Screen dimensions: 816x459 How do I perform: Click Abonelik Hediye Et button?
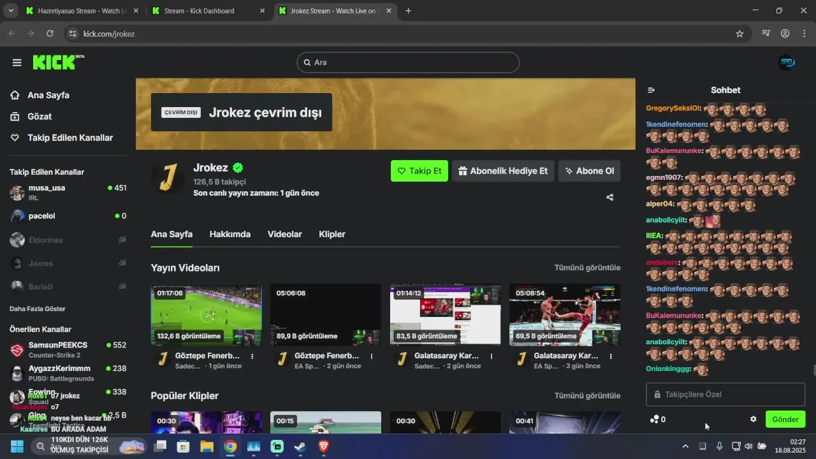coord(503,171)
